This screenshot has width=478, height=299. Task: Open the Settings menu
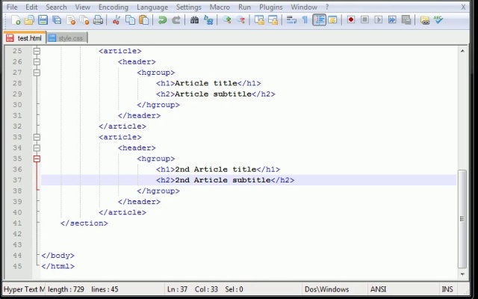click(x=189, y=7)
